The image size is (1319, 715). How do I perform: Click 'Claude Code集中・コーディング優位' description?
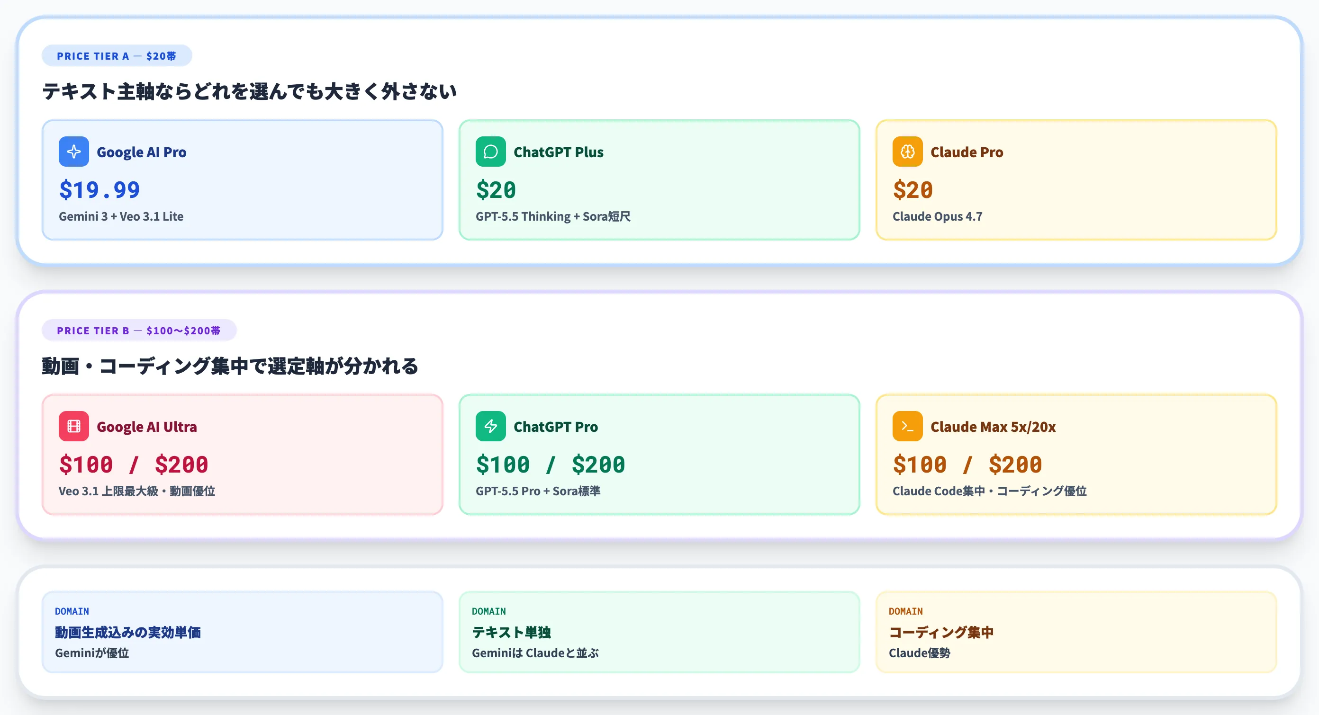click(x=989, y=492)
